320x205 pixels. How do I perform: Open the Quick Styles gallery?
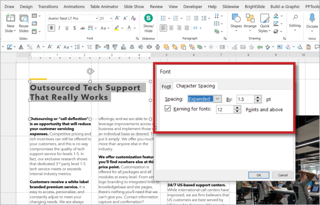[264, 23]
